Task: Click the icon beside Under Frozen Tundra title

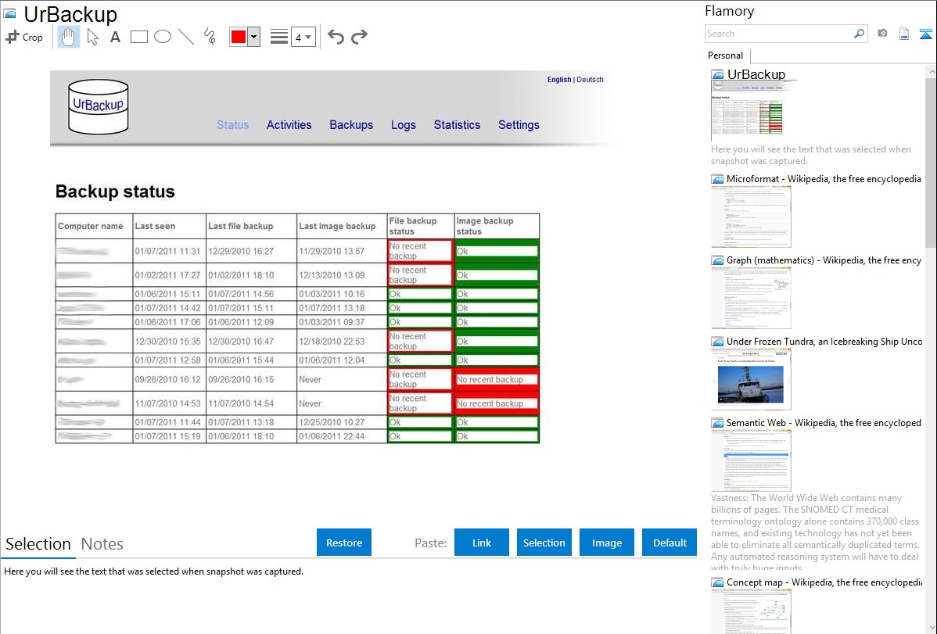Action: pyautogui.click(x=717, y=342)
